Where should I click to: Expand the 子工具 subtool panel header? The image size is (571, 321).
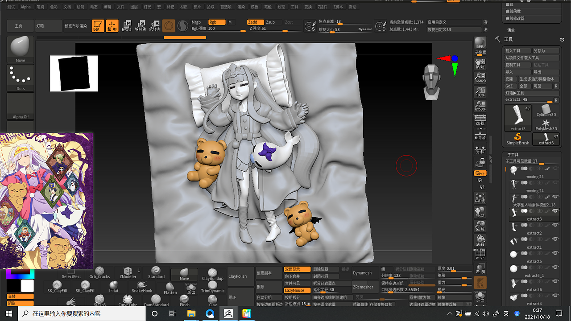tap(512, 154)
